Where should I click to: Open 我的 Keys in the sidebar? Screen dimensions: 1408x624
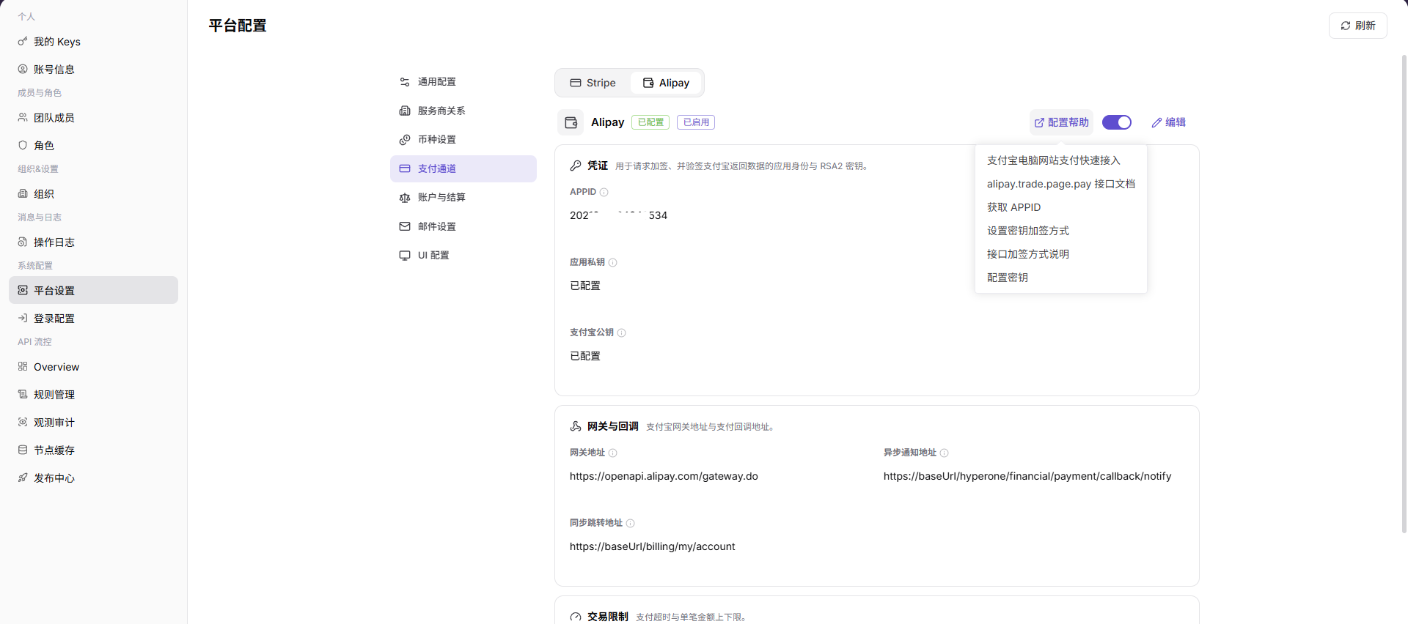[93, 42]
